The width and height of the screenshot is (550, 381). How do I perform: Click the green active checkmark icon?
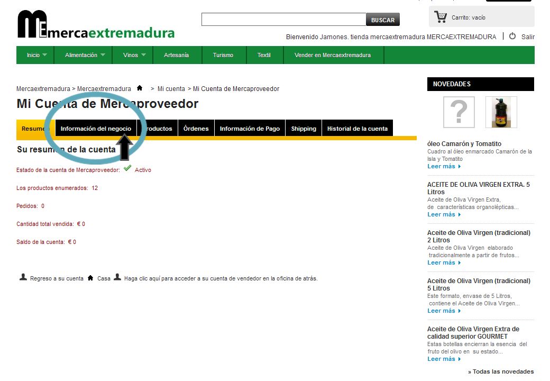click(127, 168)
